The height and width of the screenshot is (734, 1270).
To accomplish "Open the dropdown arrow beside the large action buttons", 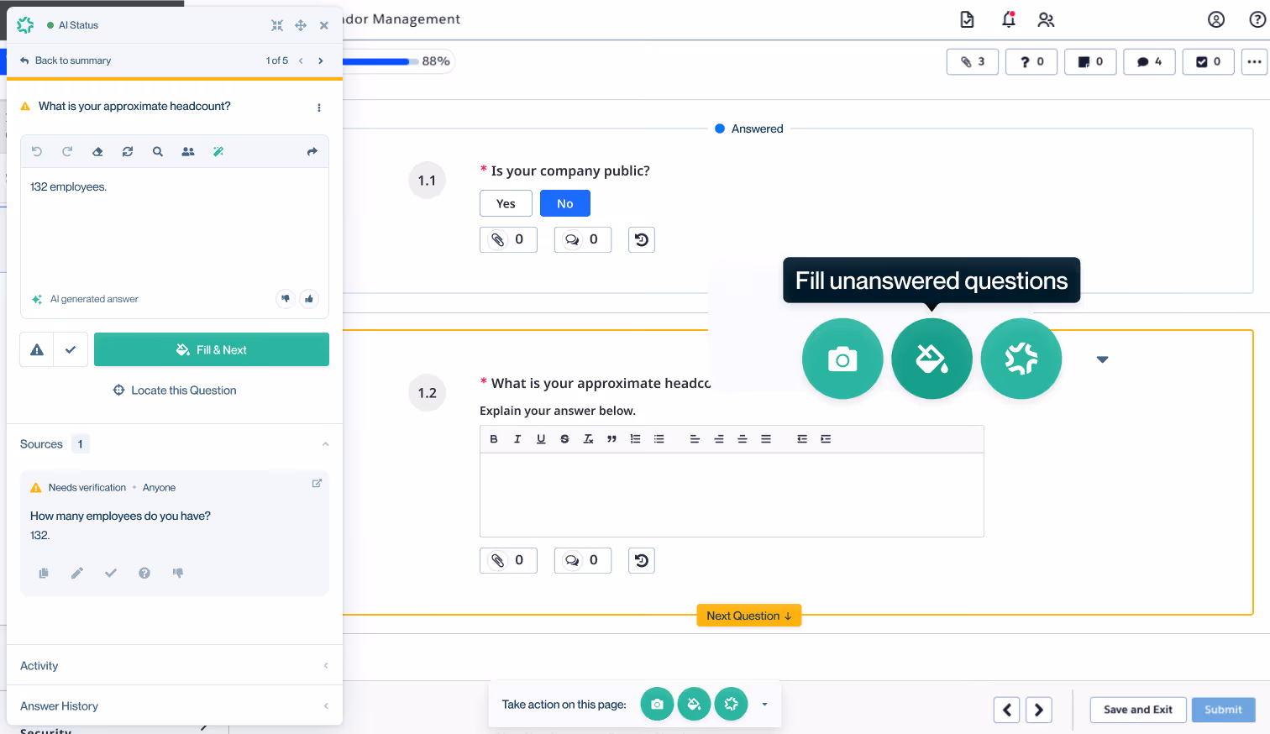I will (x=1103, y=359).
